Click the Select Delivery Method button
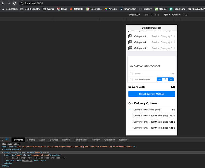Image resolution: width=205 pixels, height=168 pixels. point(152,94)
